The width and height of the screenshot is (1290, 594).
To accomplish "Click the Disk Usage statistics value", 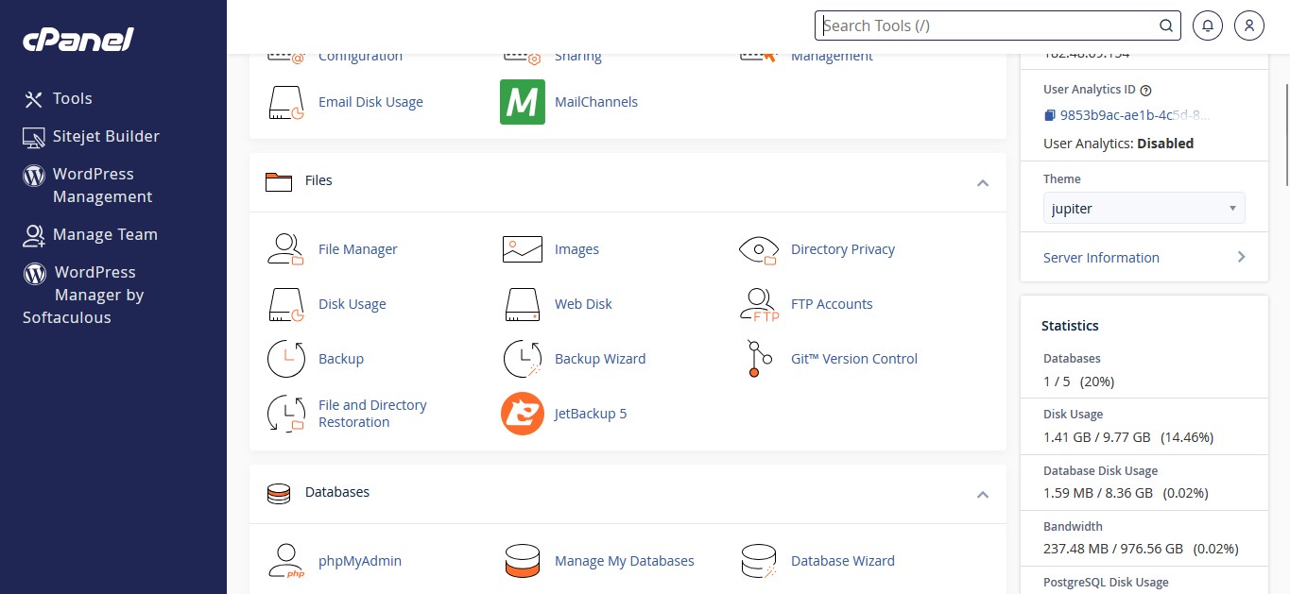I will pyautogui.click(x=1128, y=437).
